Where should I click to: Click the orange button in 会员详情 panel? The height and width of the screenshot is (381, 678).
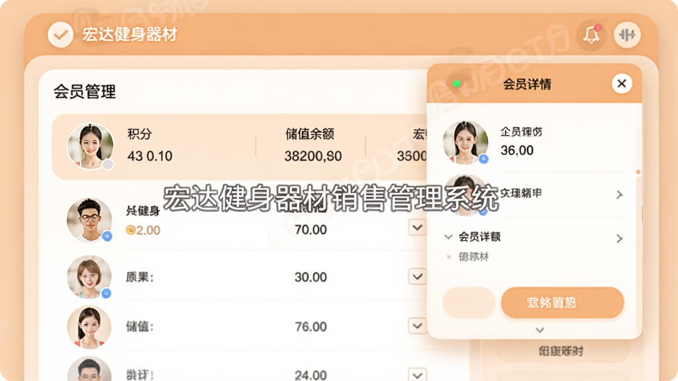(562, 303)
